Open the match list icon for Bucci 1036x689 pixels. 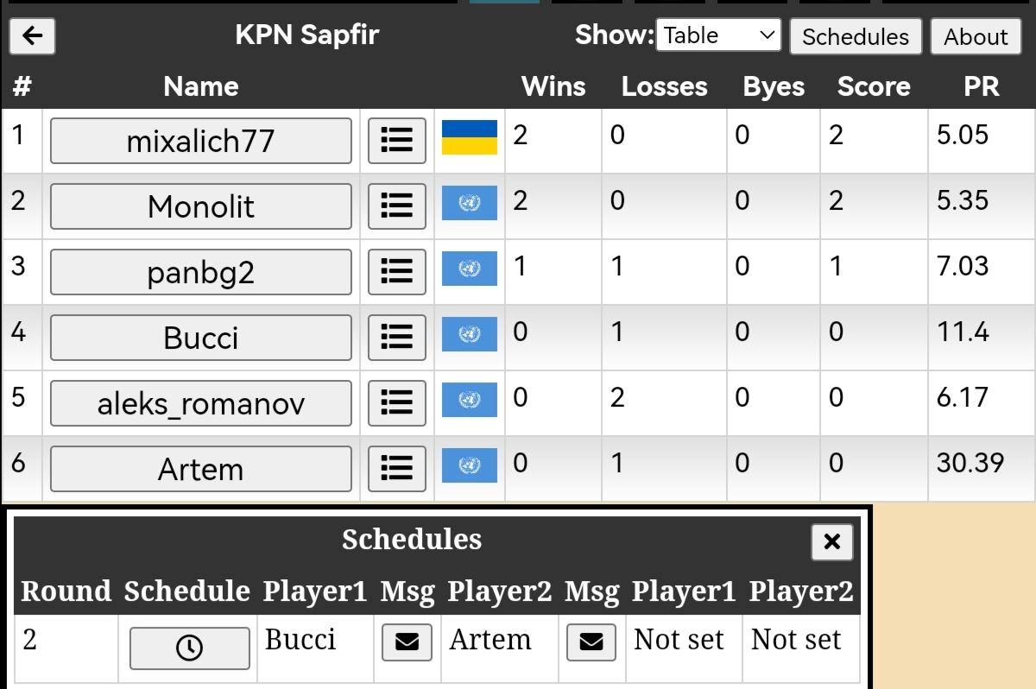point(397,338)
